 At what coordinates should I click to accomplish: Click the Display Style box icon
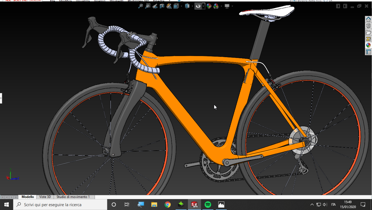(187, 6)
